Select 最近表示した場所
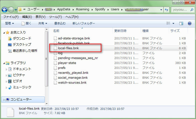The image size is (196, 119). tap(25, 51)
